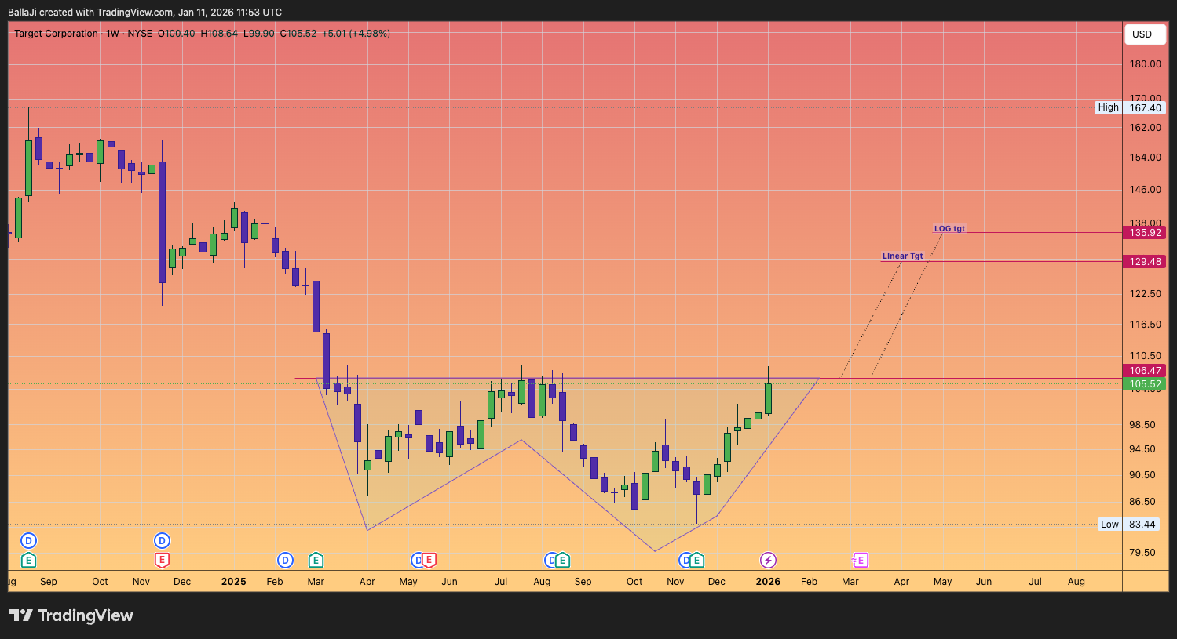
Task: Click the bold 2025 label on time axis
Action: (234, 582)
